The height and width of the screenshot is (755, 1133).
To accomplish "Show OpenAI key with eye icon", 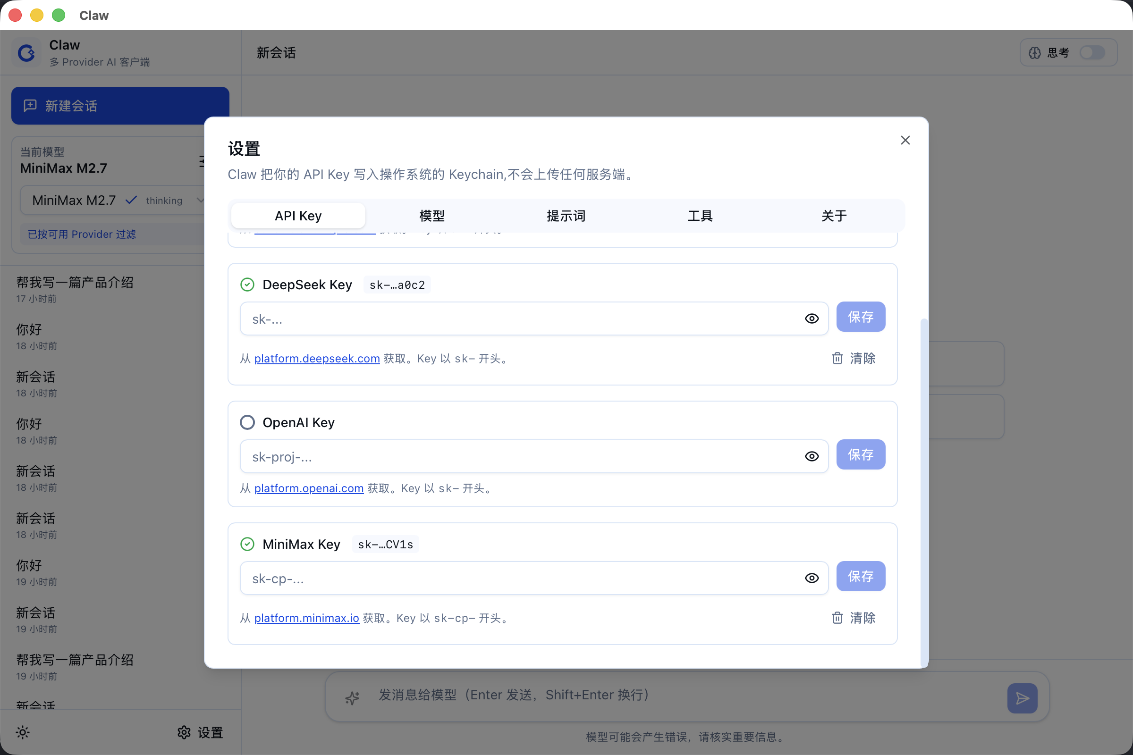I will 812,456.
